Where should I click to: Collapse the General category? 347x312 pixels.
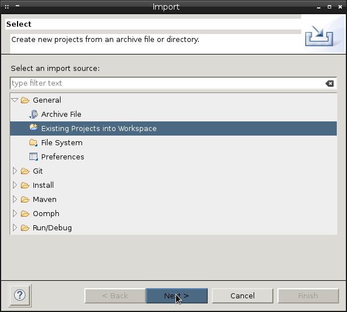[x=15, y=100]
